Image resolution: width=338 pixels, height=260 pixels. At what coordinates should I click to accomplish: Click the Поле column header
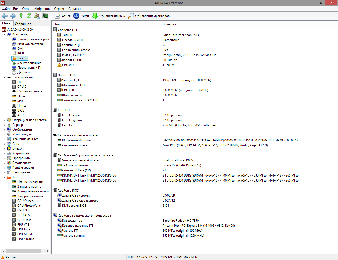(106, 24)
